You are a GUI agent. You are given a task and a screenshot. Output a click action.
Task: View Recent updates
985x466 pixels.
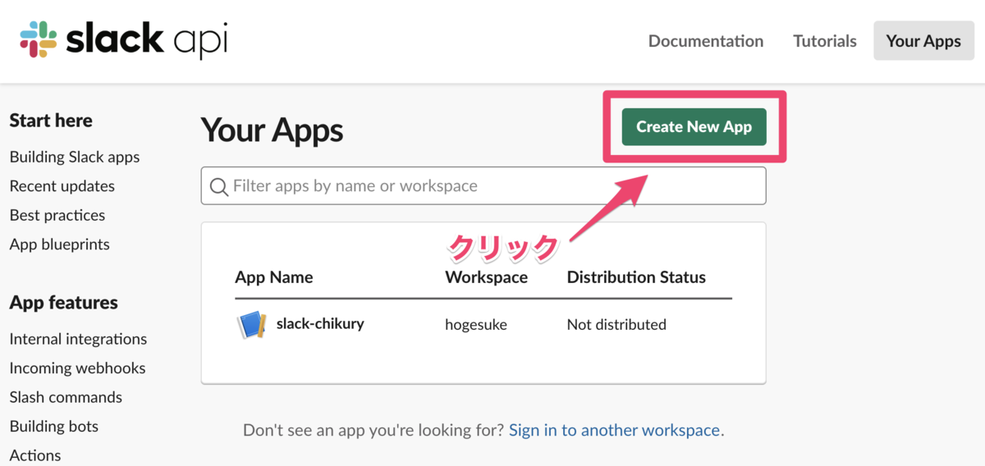point(62,186)
